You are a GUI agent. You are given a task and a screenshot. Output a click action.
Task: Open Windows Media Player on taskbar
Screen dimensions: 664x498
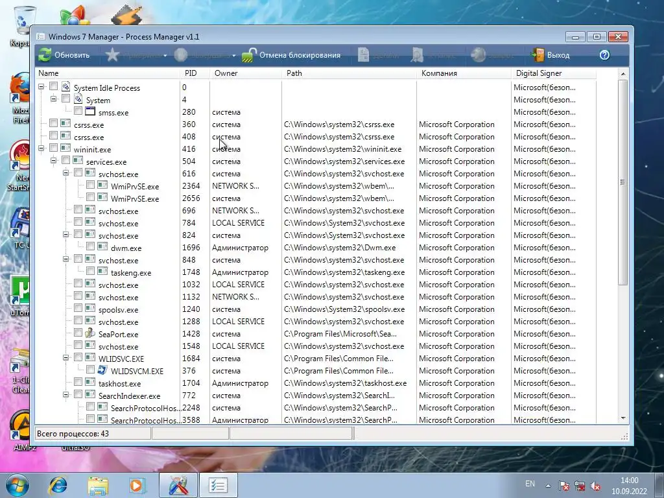137,485
